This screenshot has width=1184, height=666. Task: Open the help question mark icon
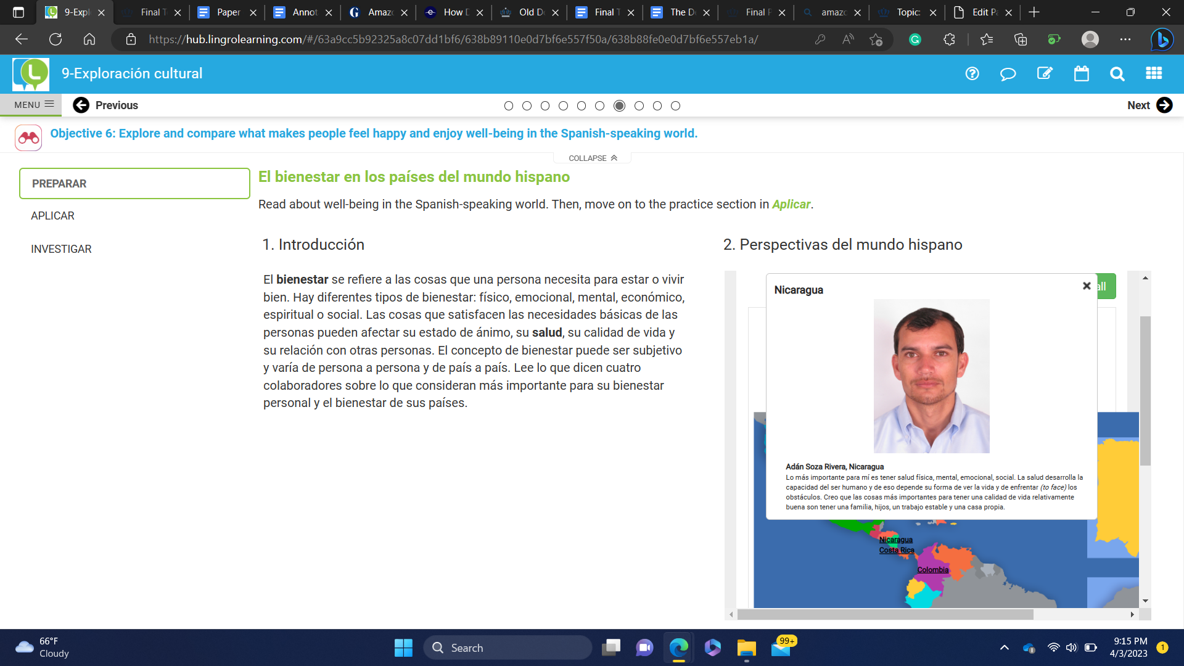972,74
